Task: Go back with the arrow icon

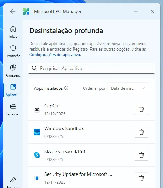Action: (13, 11)
